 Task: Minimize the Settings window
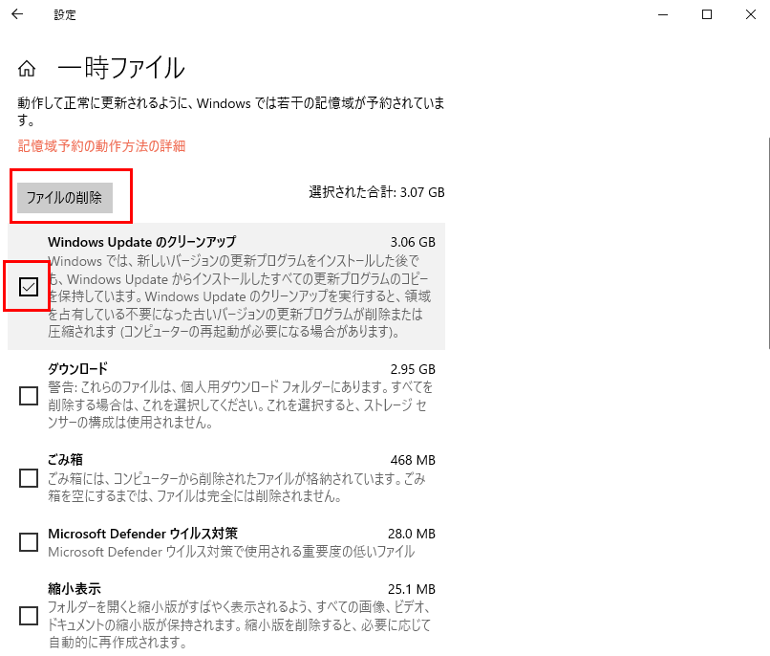click(x=661, y=14)
